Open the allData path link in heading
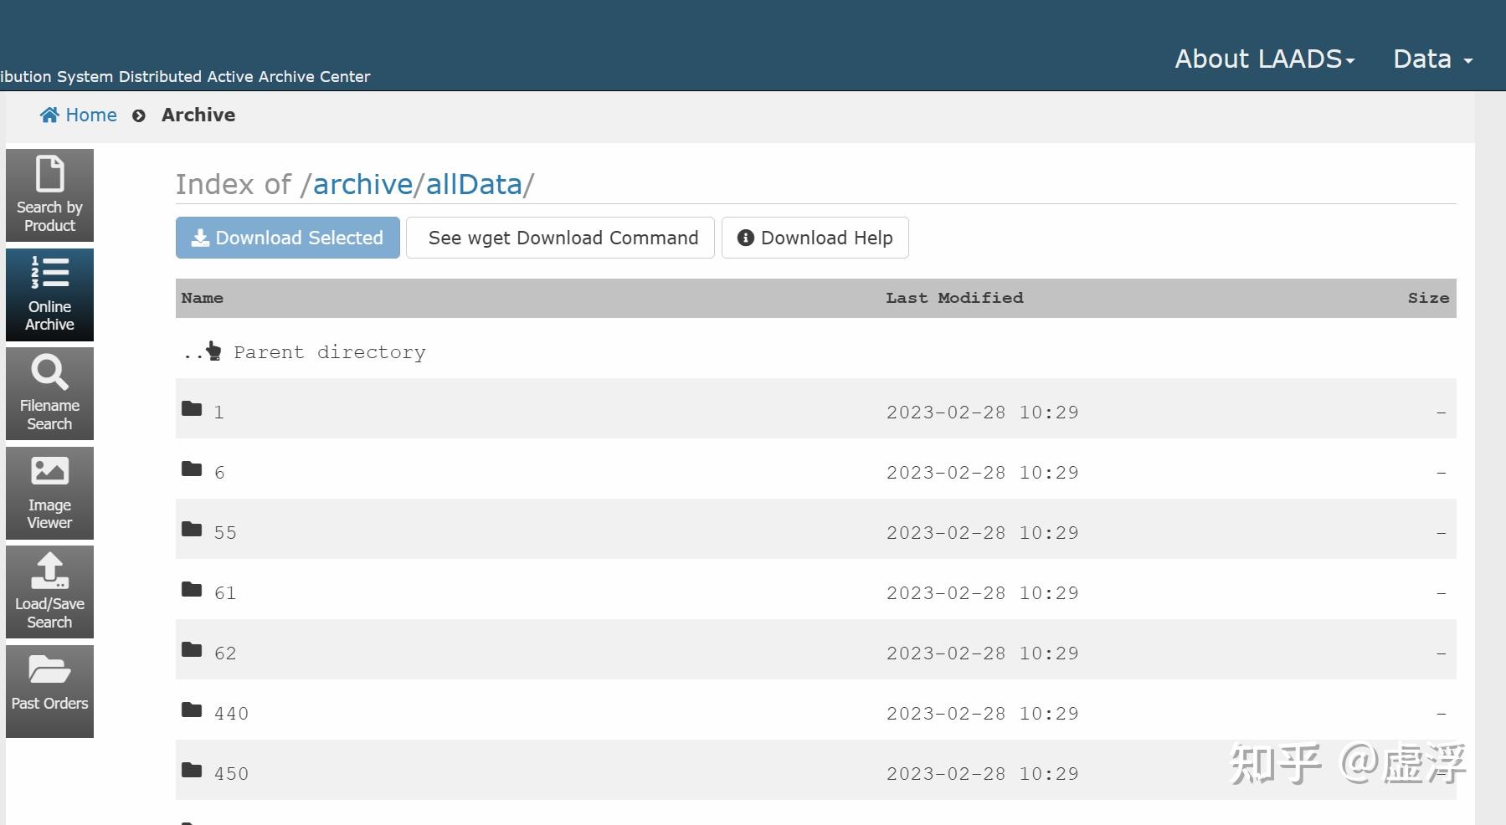This screenshot has width=1506, height=825. pyautogui.click(x=474, y=185)
